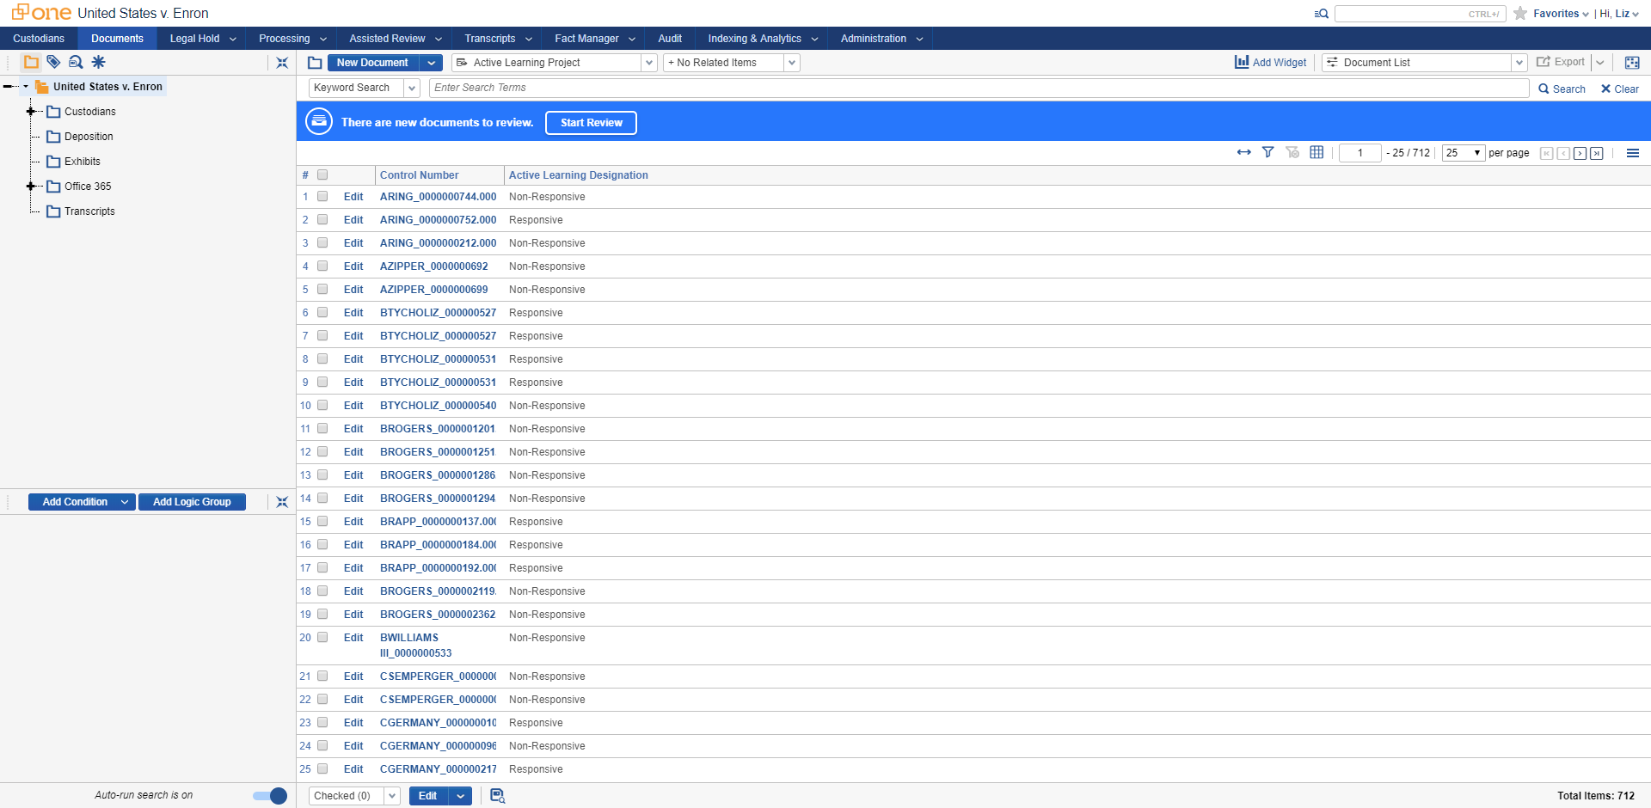Expand the Custodians folder in the tree
Screen dimensions: 1651x808
pyautogui.click(x=31, y=112)
